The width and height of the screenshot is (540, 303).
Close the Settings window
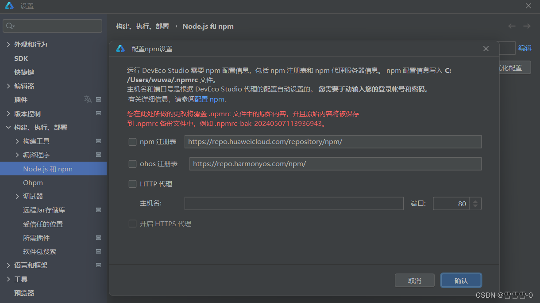528,6
